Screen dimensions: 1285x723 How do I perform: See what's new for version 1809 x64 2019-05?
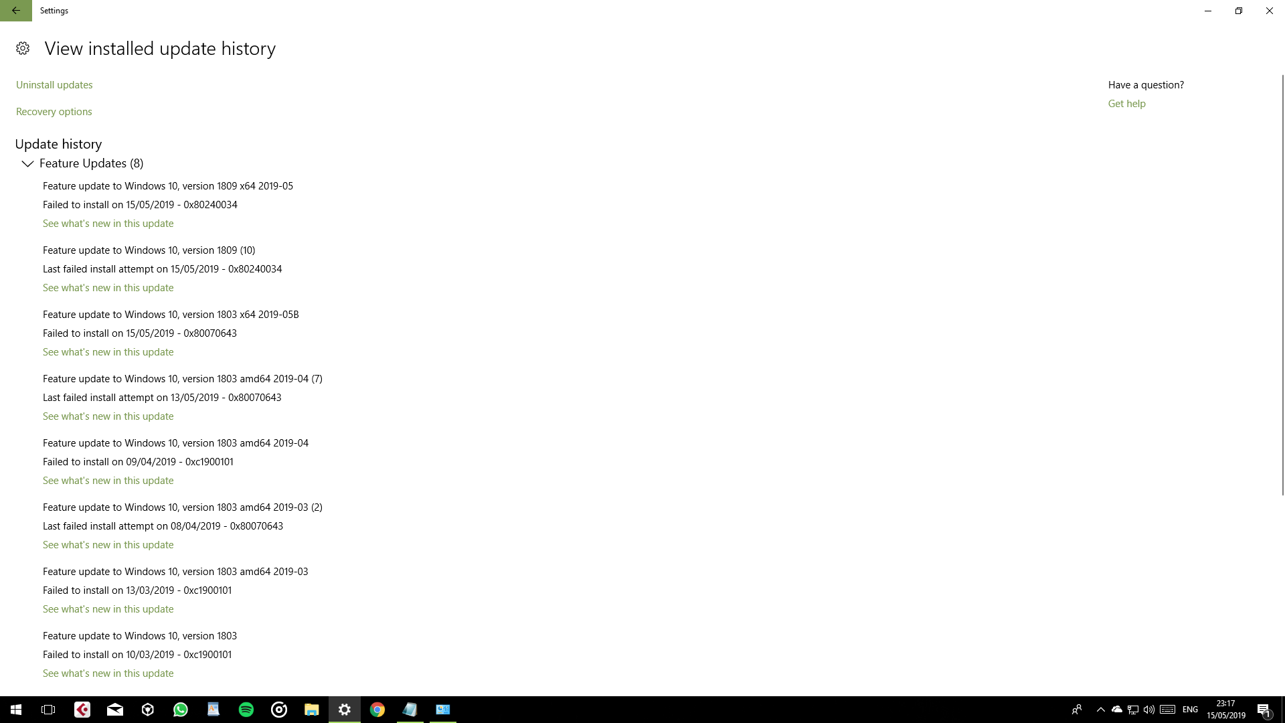click(x=108, y=224)
